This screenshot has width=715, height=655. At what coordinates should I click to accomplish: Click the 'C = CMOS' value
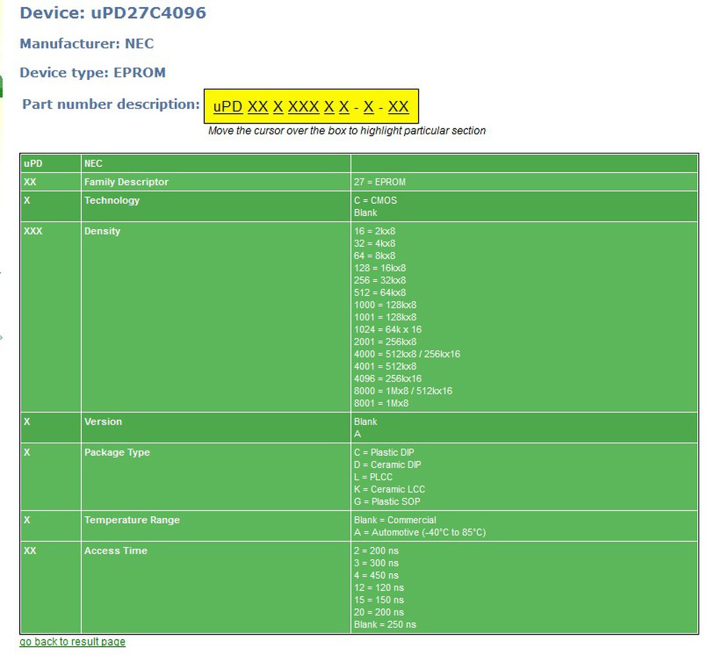coord(375,200)
